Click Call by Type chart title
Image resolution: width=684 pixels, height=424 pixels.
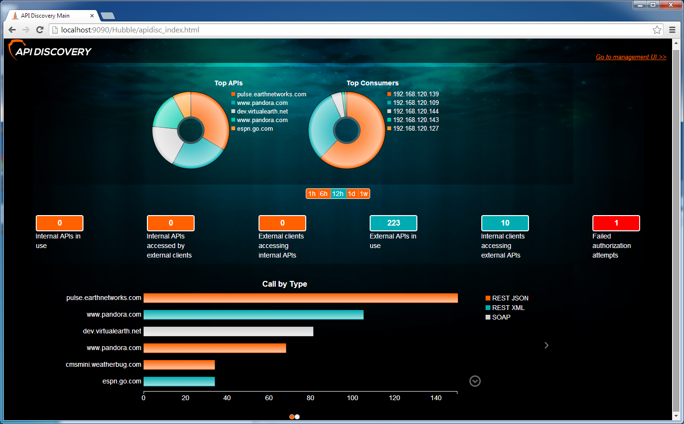[x=285, y=284]
